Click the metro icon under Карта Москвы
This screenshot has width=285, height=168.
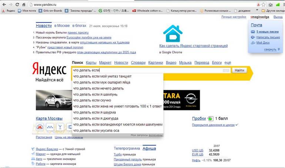tap(40, 127)
